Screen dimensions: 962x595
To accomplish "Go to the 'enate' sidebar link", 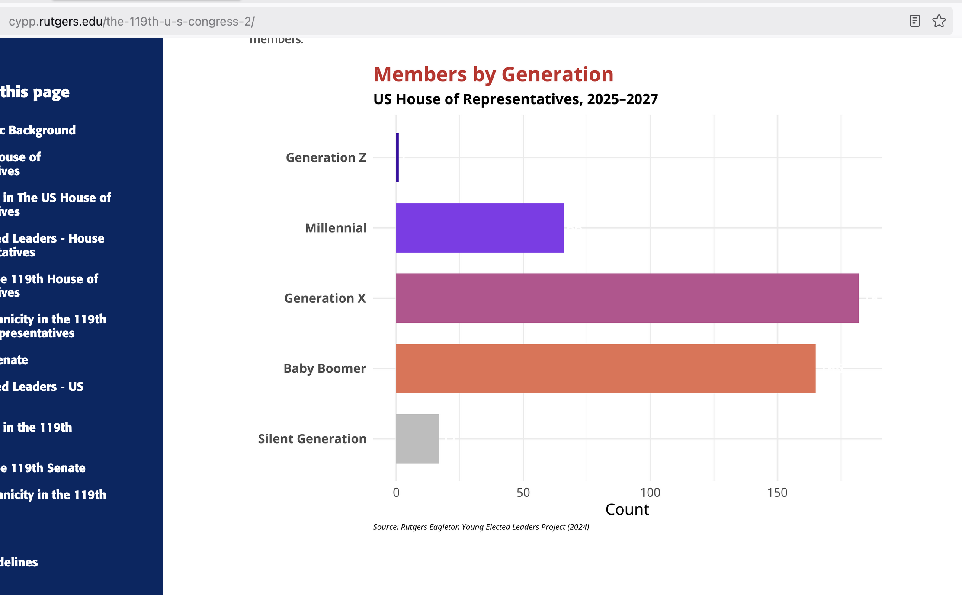I will pyautogui.click(x=14, y=360).
